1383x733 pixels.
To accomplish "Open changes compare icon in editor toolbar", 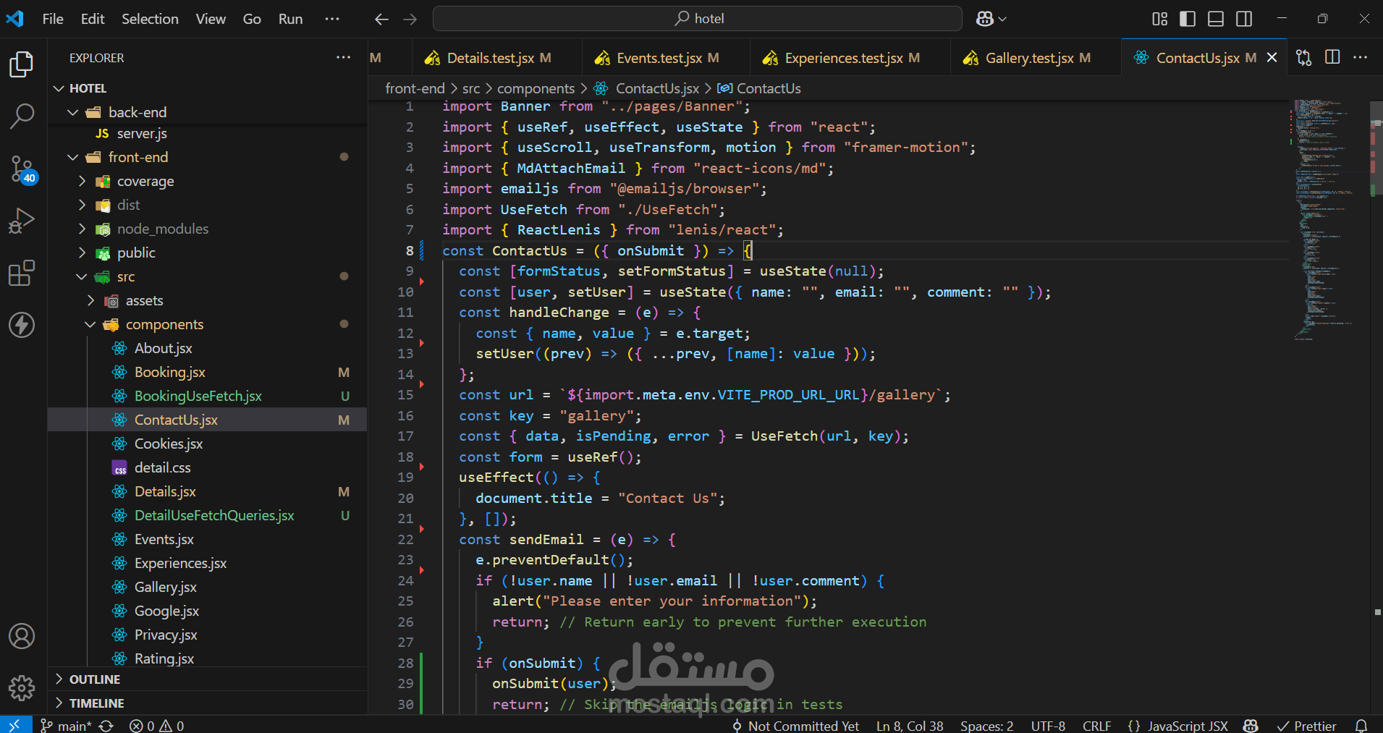I will pyautogui.click(x=1304, y=58).
